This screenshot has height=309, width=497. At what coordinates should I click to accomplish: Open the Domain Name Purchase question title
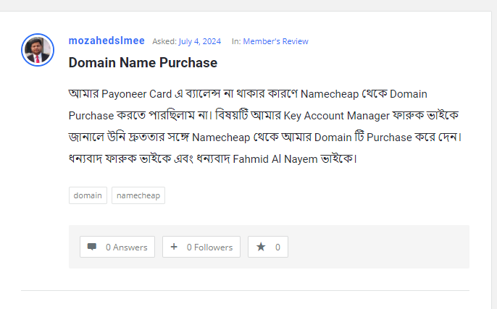pos(143,63)
